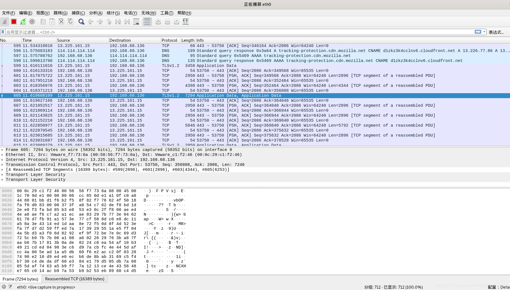Reset text to normal size
This screenshot has height=290, width=510.
[x=177, y=22]
